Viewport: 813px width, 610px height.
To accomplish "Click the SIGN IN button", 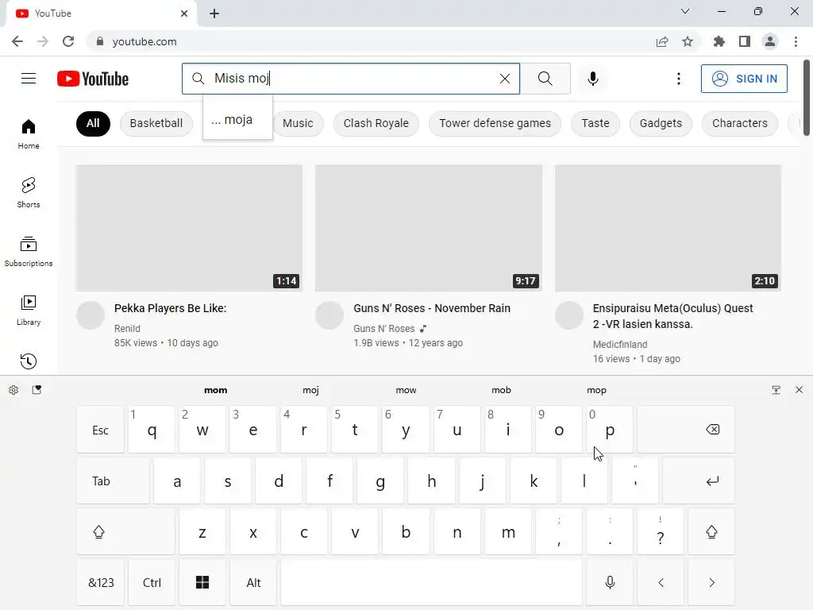I will [744, 79].
